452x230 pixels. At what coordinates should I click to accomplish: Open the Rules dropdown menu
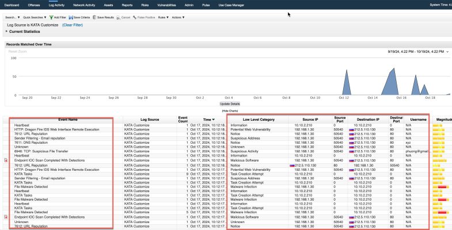[164, 18]
